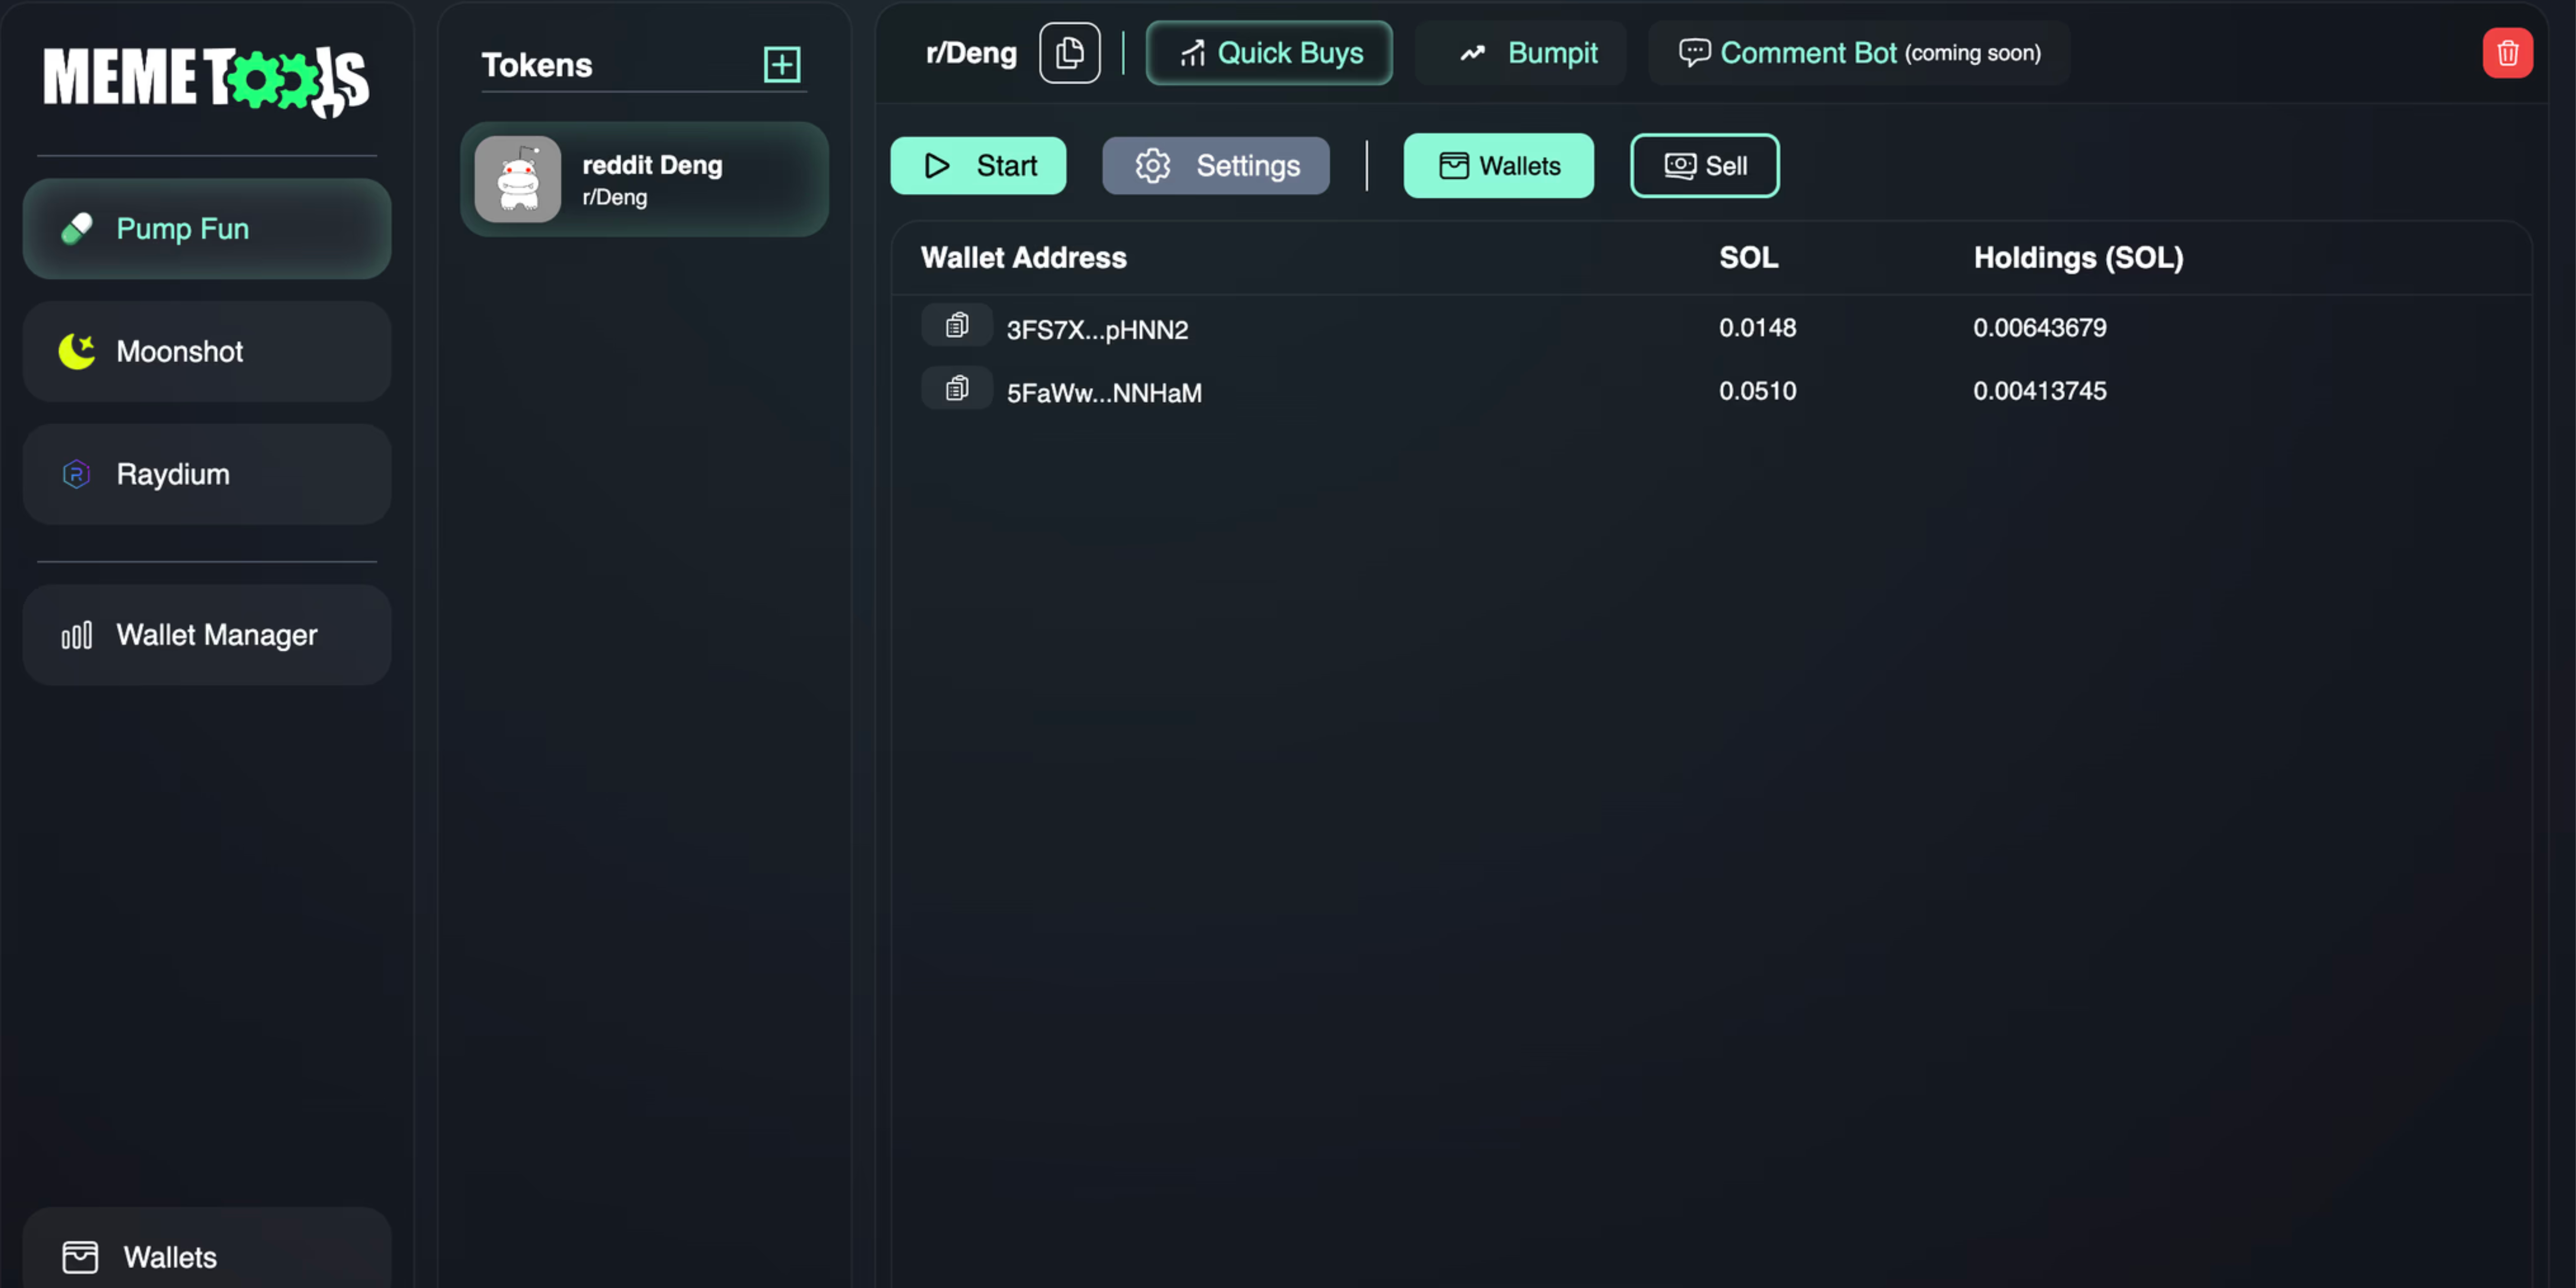Open the Raydium section

207,474
